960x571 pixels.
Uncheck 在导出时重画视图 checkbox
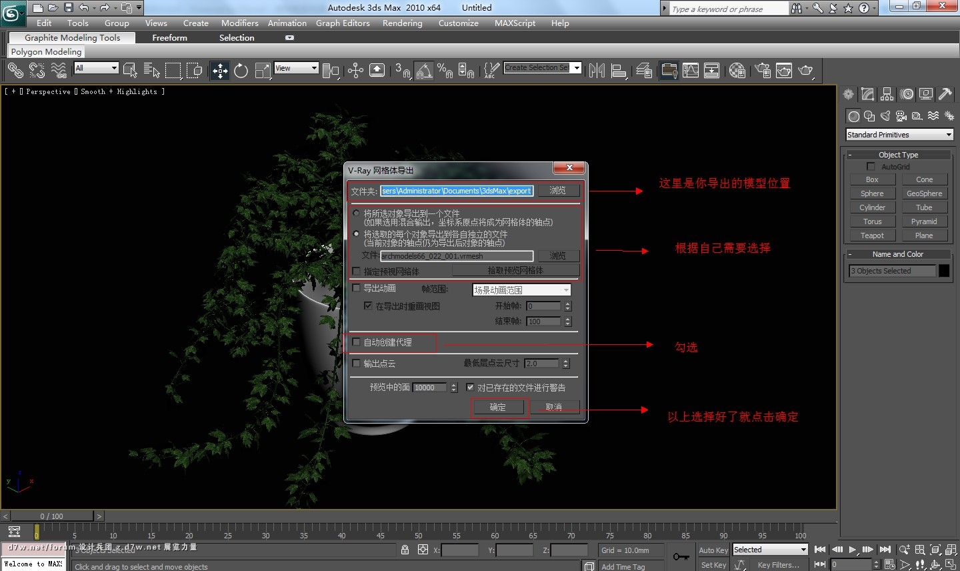368,306
